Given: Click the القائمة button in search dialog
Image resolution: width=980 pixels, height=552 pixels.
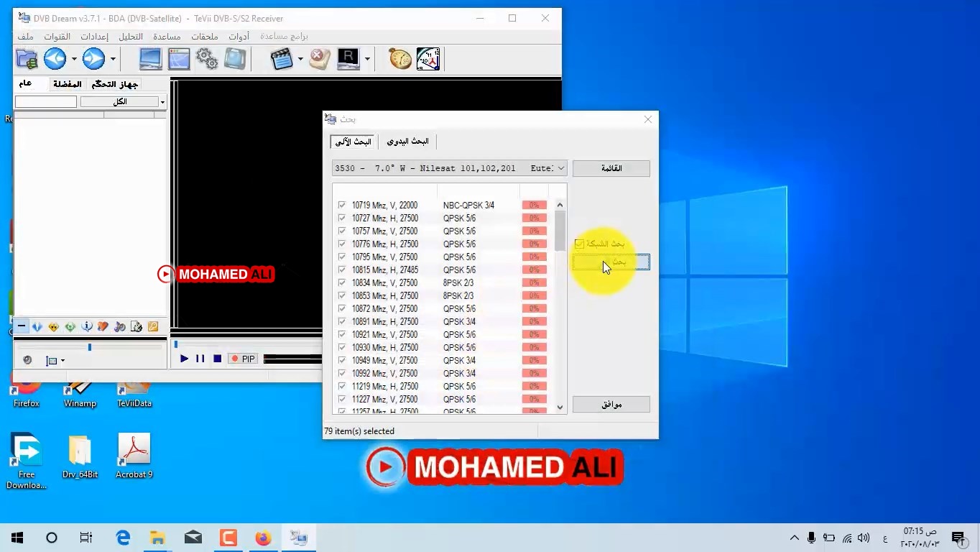Looking at the screenshot, I should pos(611,168).
